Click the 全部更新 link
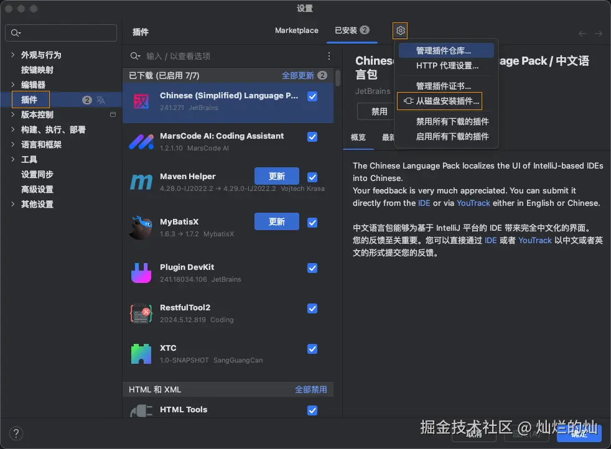Screen dimensions: 611x449 tap(297, 75)
